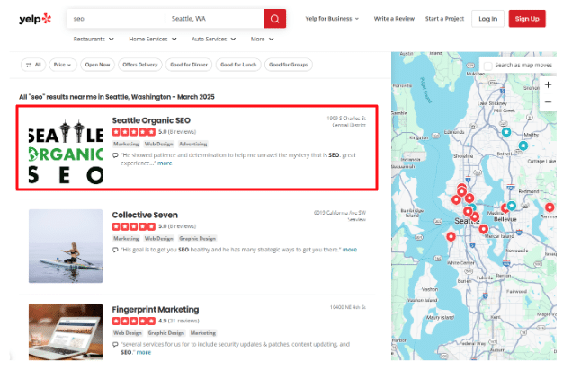The width and height of the screenshot is (572, 370).
Task: Click Web Design tag on Collective Seven
Action: 158,239
